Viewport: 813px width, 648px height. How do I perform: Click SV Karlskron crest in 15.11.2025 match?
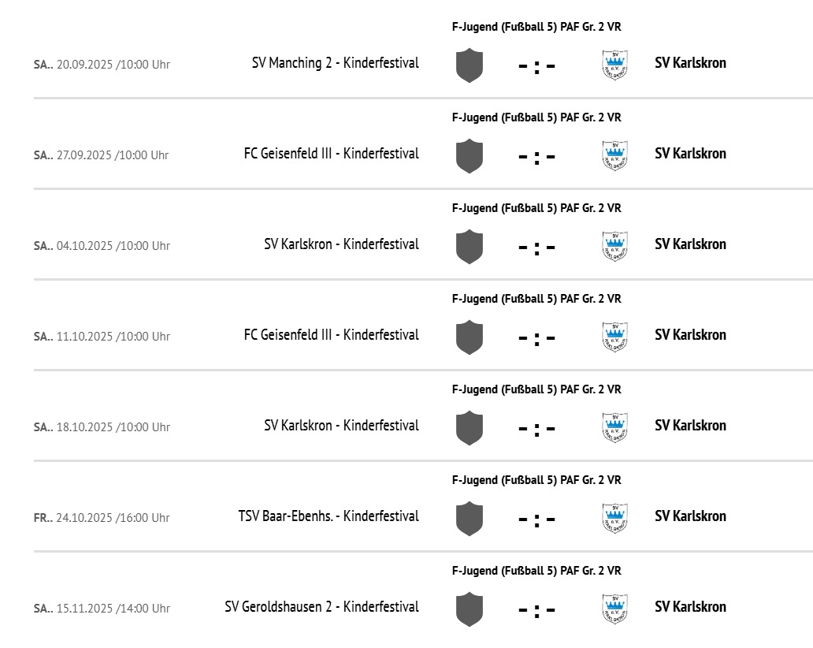point(614,609)
